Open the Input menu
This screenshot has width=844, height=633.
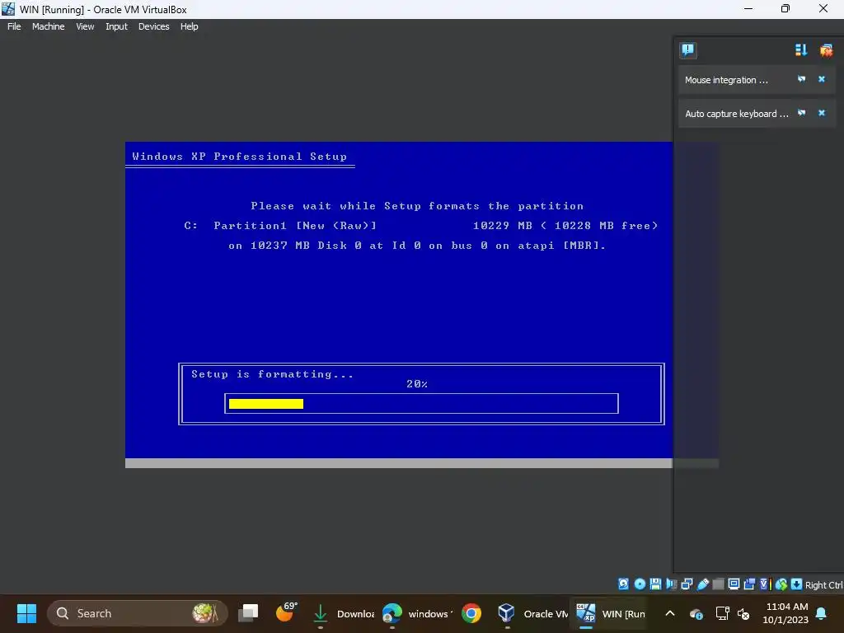click(x=116, y=26)
